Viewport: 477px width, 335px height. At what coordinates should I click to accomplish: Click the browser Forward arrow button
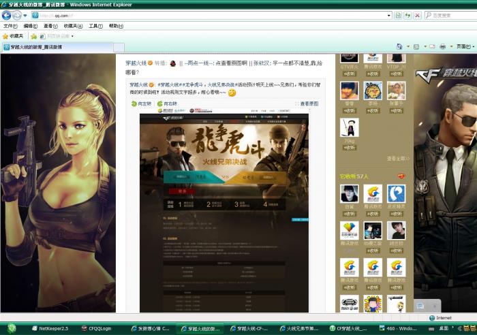[17, 15]
